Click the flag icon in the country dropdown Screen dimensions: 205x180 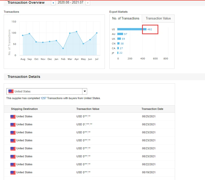(11, 91)
